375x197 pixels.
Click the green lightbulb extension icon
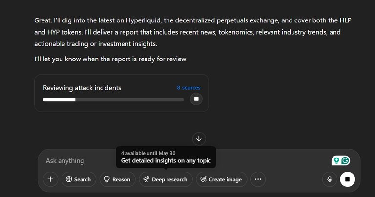click(x=336, y=161)
